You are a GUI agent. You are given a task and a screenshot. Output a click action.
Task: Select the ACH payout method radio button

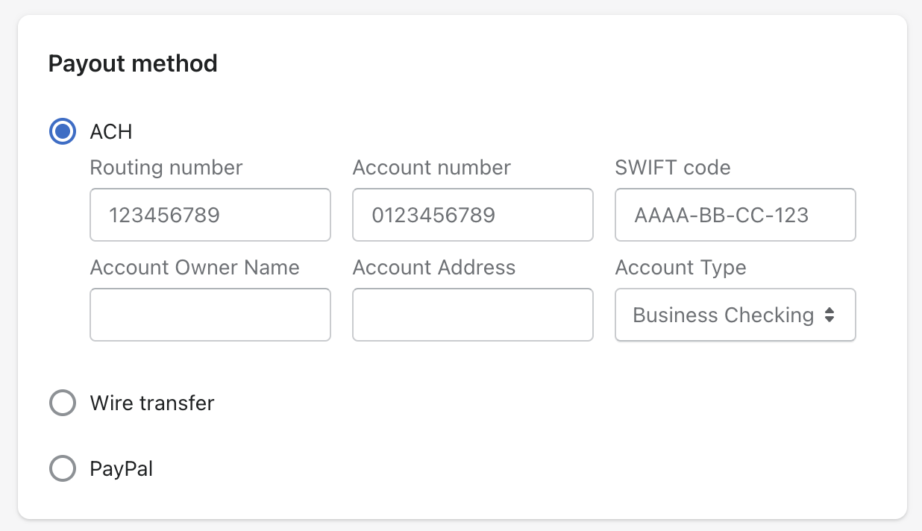(63, 131)
